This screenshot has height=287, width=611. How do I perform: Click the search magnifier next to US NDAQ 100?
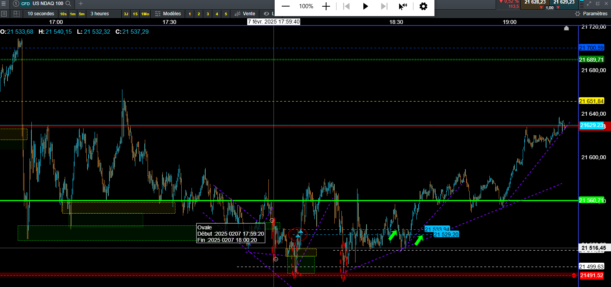68,4
